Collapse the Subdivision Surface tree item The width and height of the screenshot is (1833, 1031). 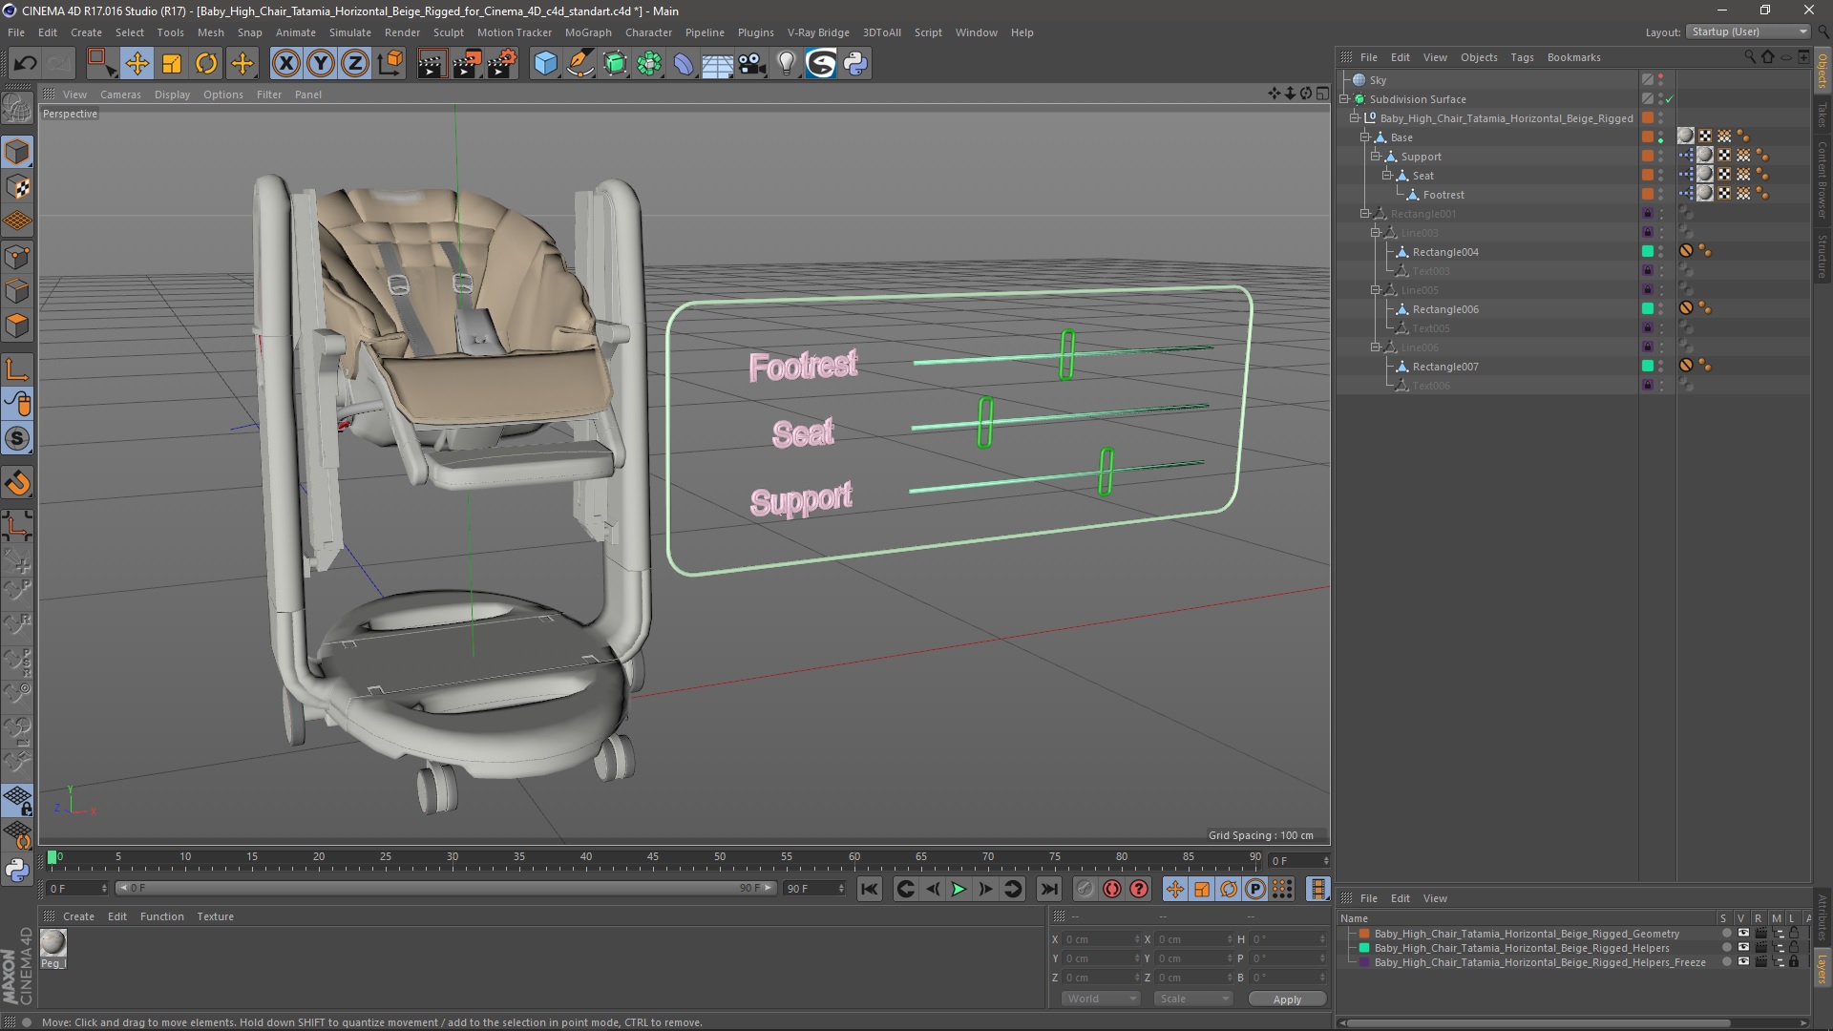click(1345, 99)
